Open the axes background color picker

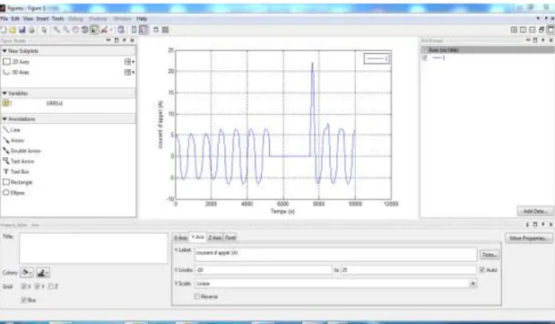pos(27,273)
